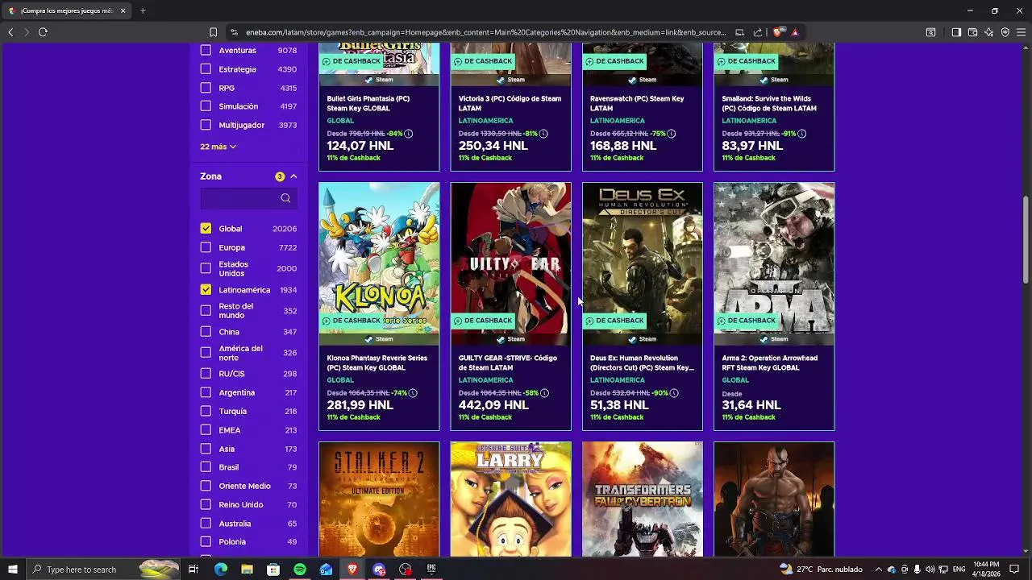Open Transformers Fall of Cybertron cover
Viewport: 1032px width, 580px height.
tap(643, 499)
